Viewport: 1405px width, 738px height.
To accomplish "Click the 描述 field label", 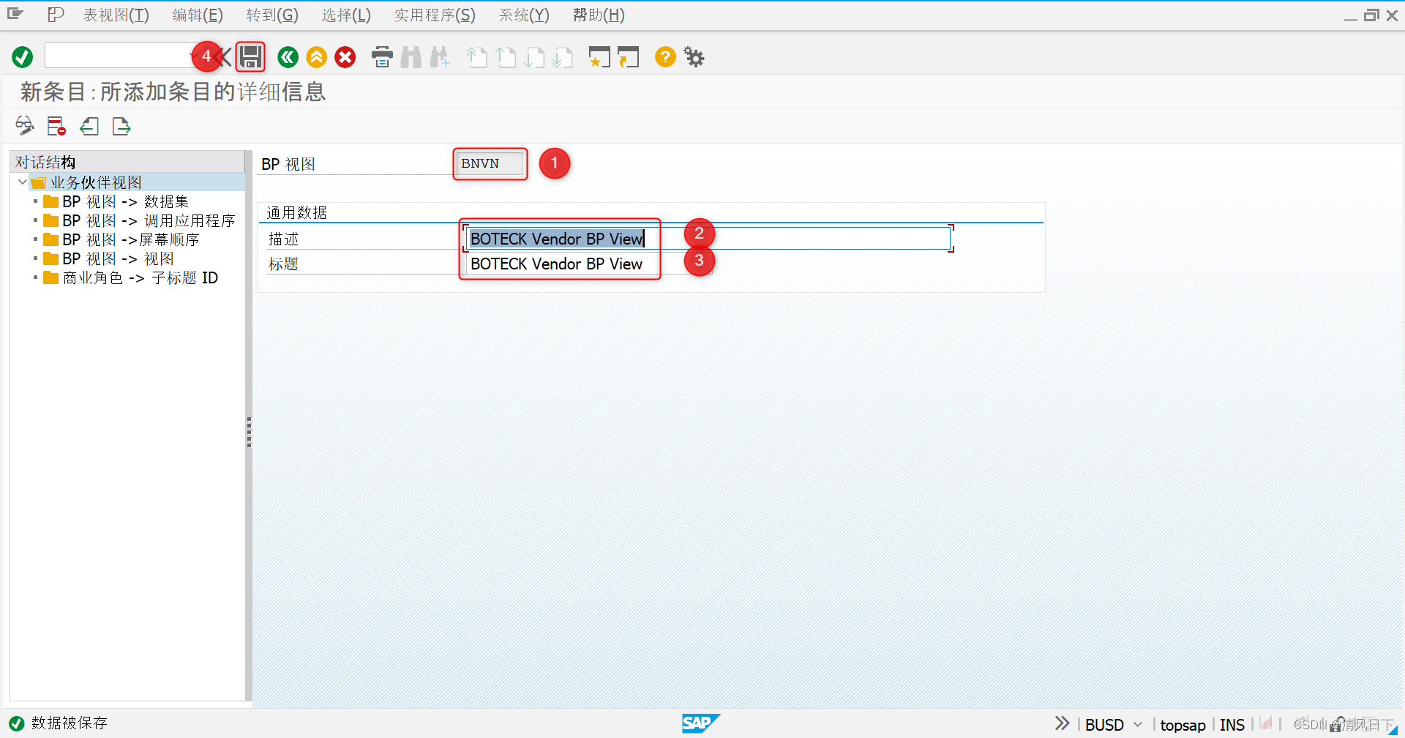I will click(x=283, y=239).
